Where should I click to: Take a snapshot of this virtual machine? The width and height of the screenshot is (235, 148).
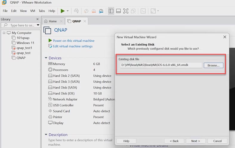tap(86, 11)
